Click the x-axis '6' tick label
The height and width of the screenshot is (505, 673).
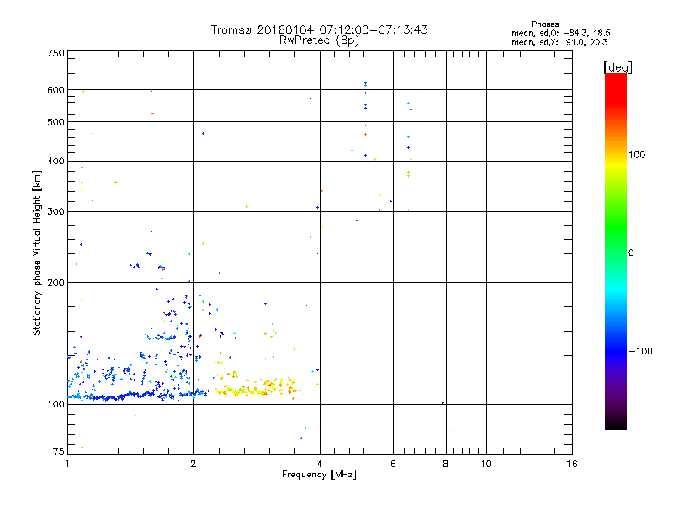pos(393,464)
